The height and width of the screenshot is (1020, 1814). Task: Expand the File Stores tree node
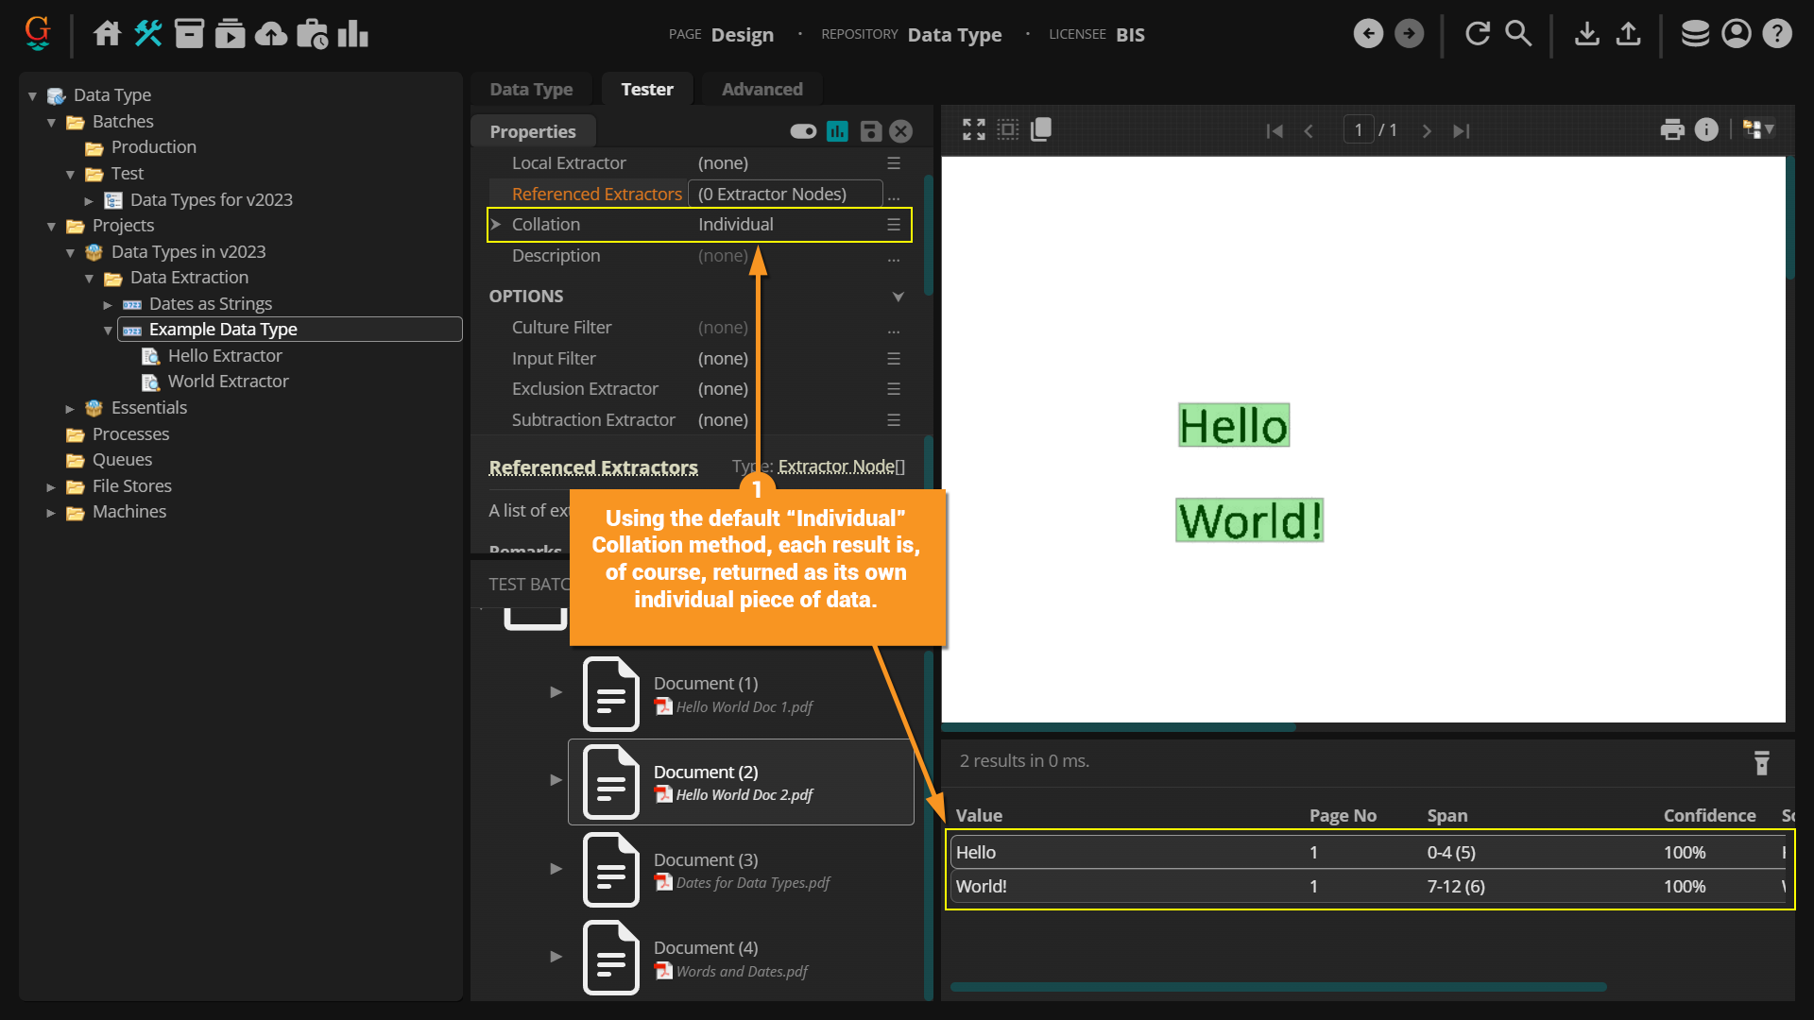(x=51, y=487)
